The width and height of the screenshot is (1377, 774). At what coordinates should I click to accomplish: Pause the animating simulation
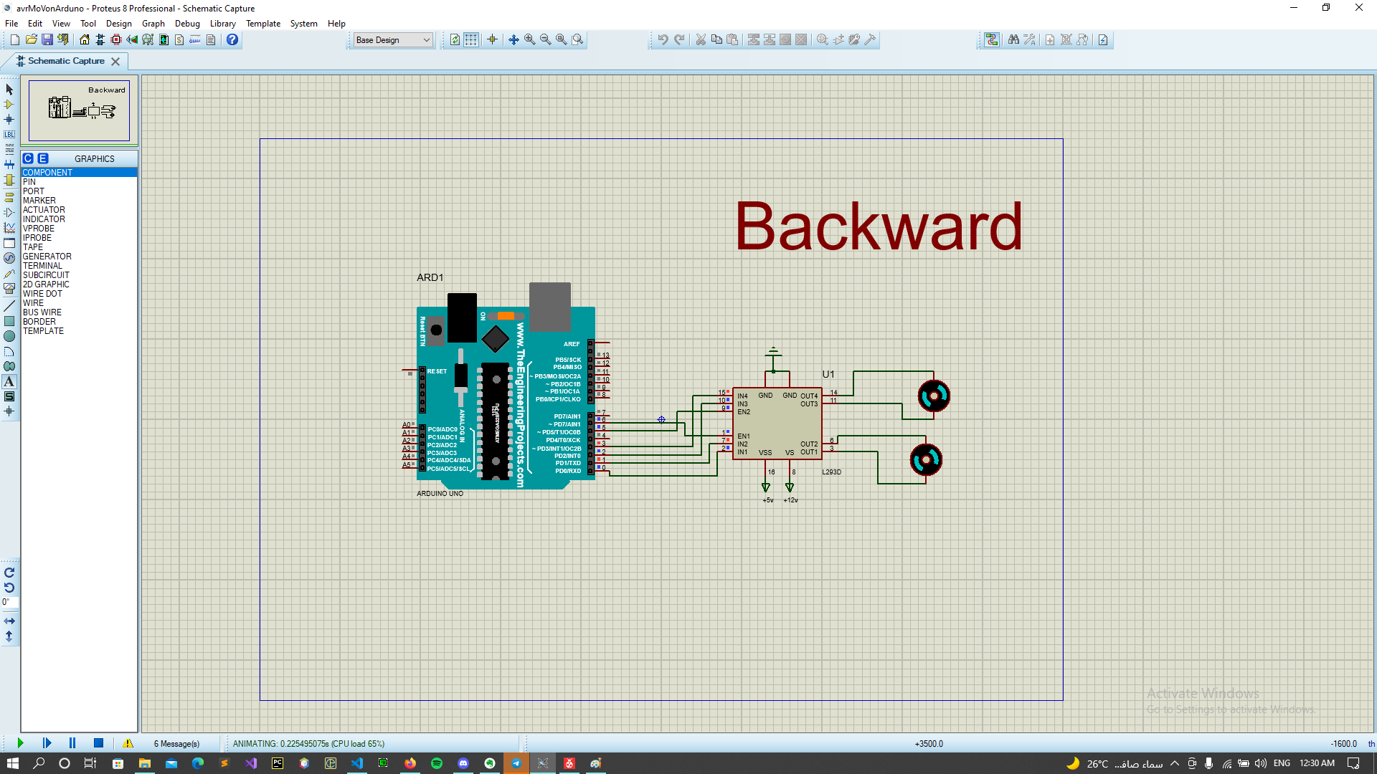[x=72, y=743]
